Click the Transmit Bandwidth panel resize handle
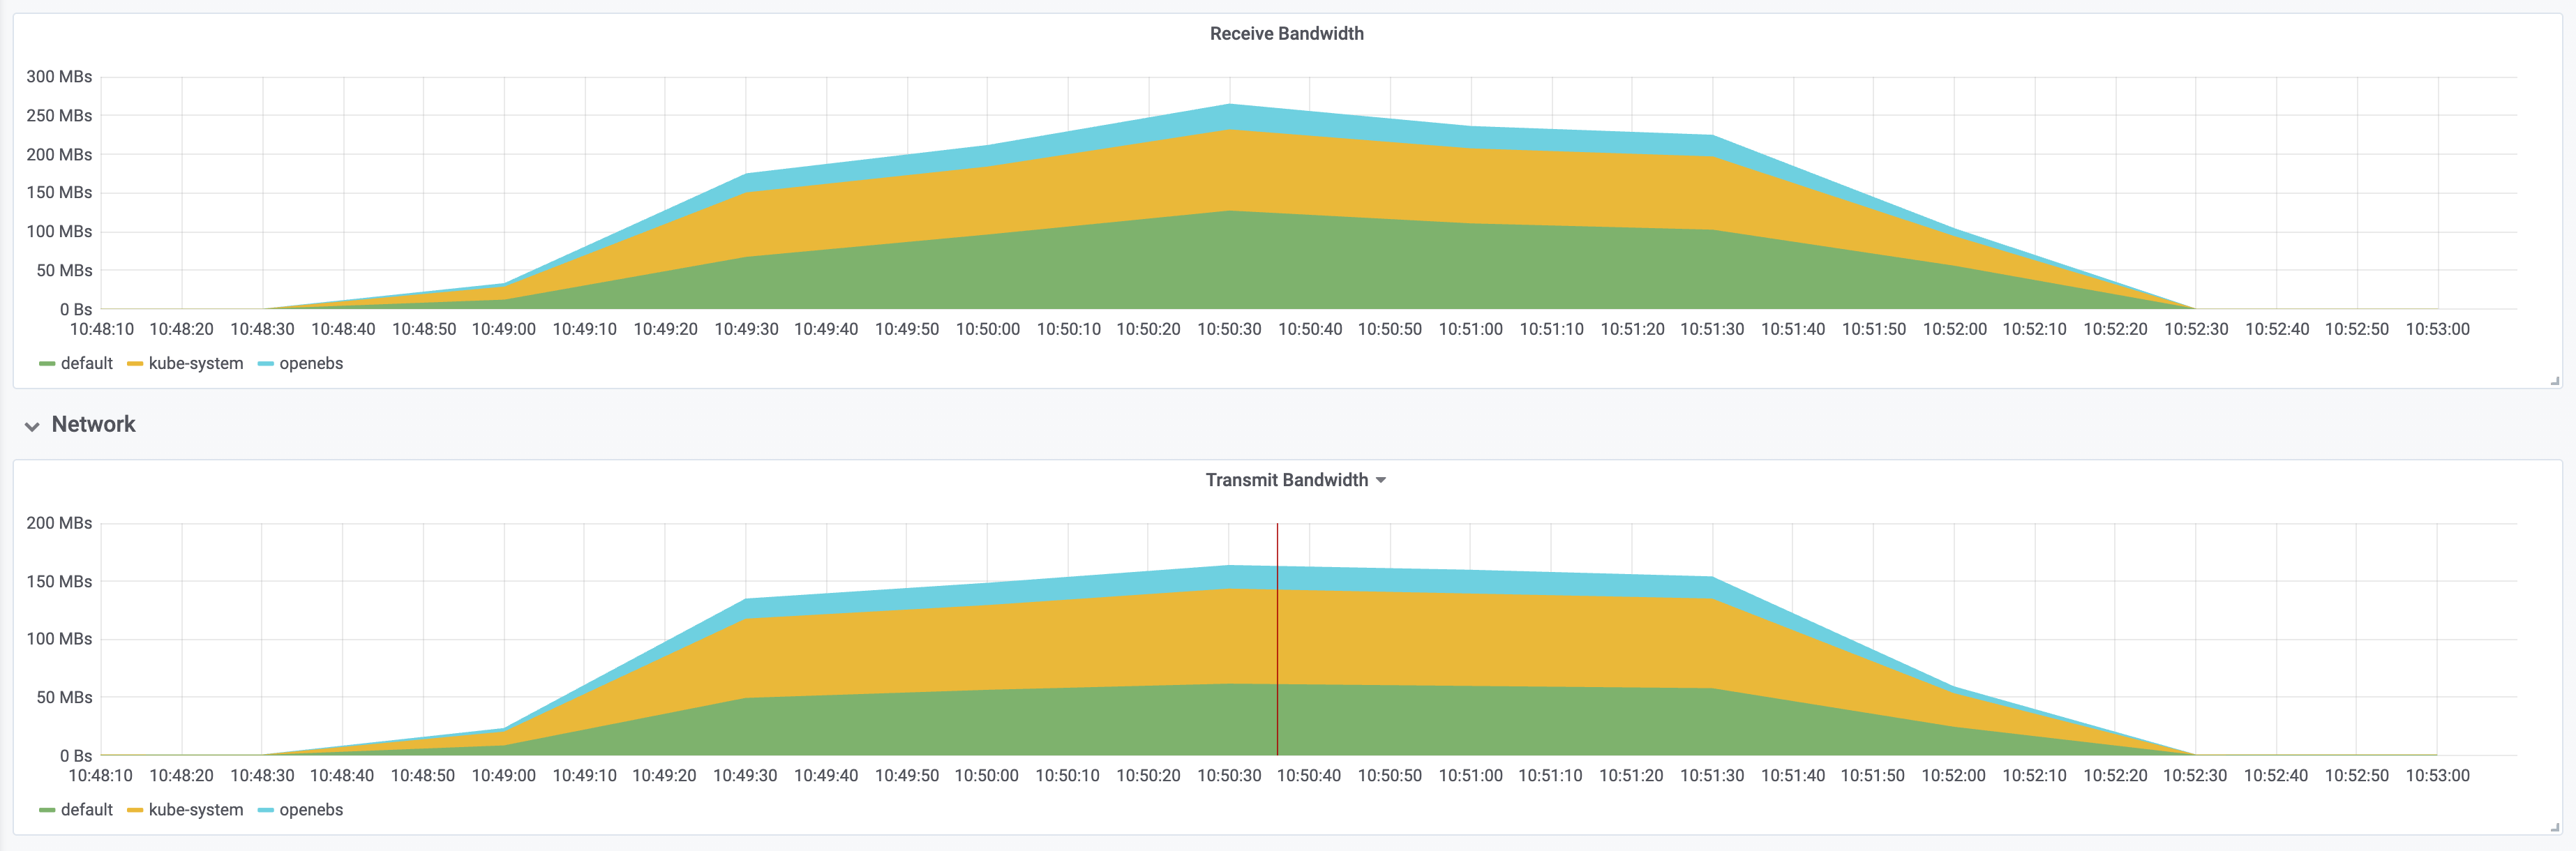 (x=2554, y=827)
